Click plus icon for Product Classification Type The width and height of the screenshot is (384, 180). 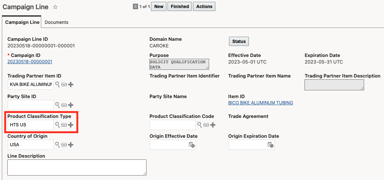71,125
